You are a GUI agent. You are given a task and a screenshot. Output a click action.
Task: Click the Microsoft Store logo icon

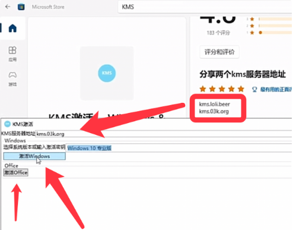21,7
